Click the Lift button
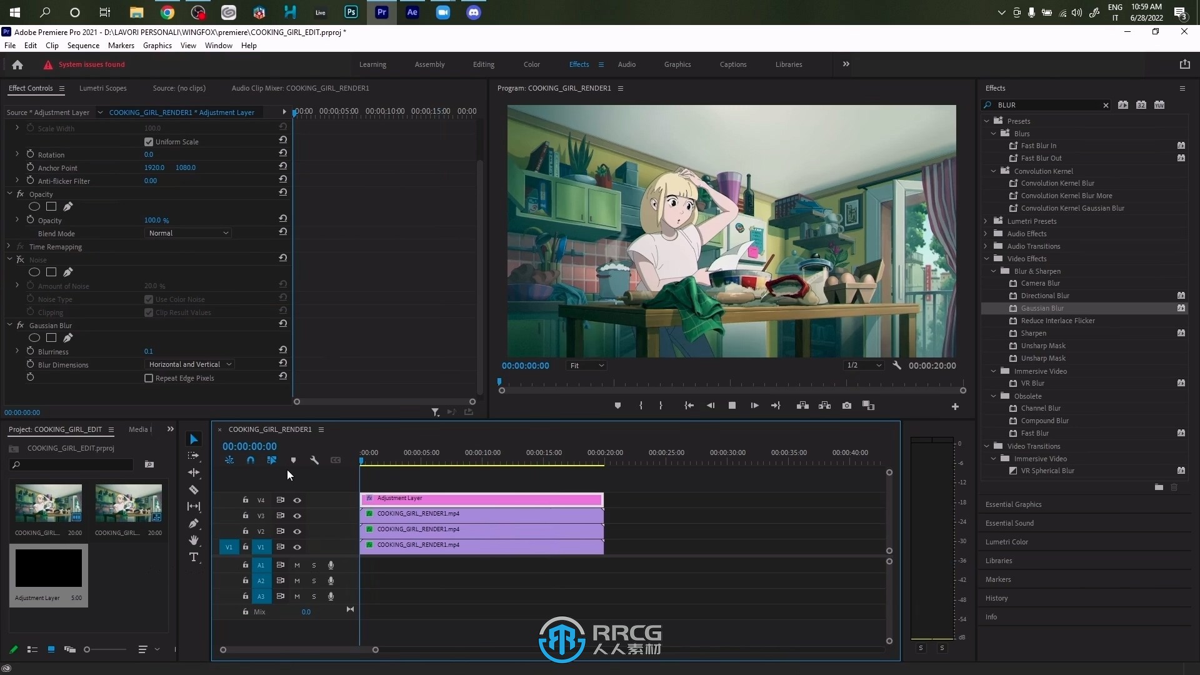 click(x=802, y=406)
